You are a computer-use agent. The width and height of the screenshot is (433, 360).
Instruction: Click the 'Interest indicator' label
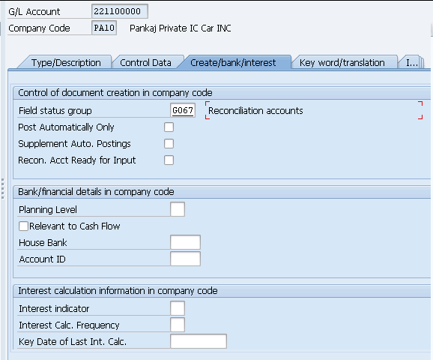point(54,308)
